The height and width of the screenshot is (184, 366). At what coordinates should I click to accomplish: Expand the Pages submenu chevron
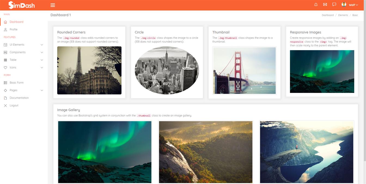[x=42, y=90]
